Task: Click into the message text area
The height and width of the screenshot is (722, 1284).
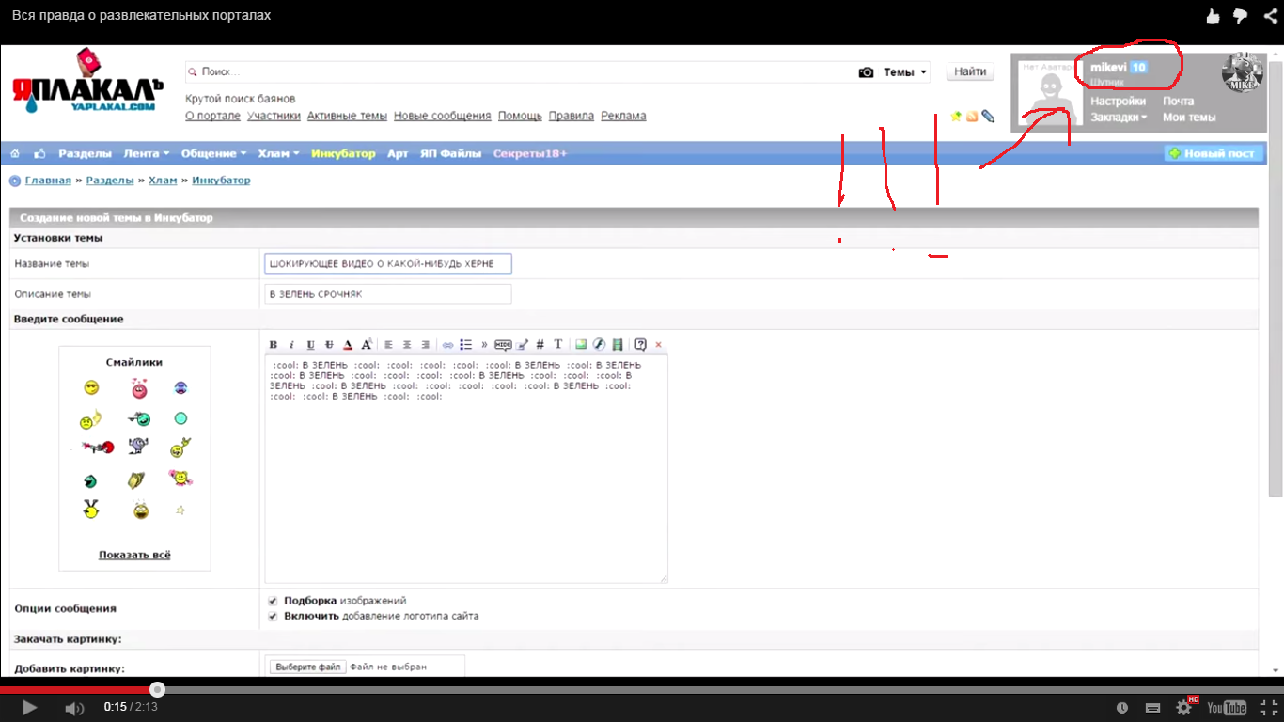Action: [x=466, y=469]
